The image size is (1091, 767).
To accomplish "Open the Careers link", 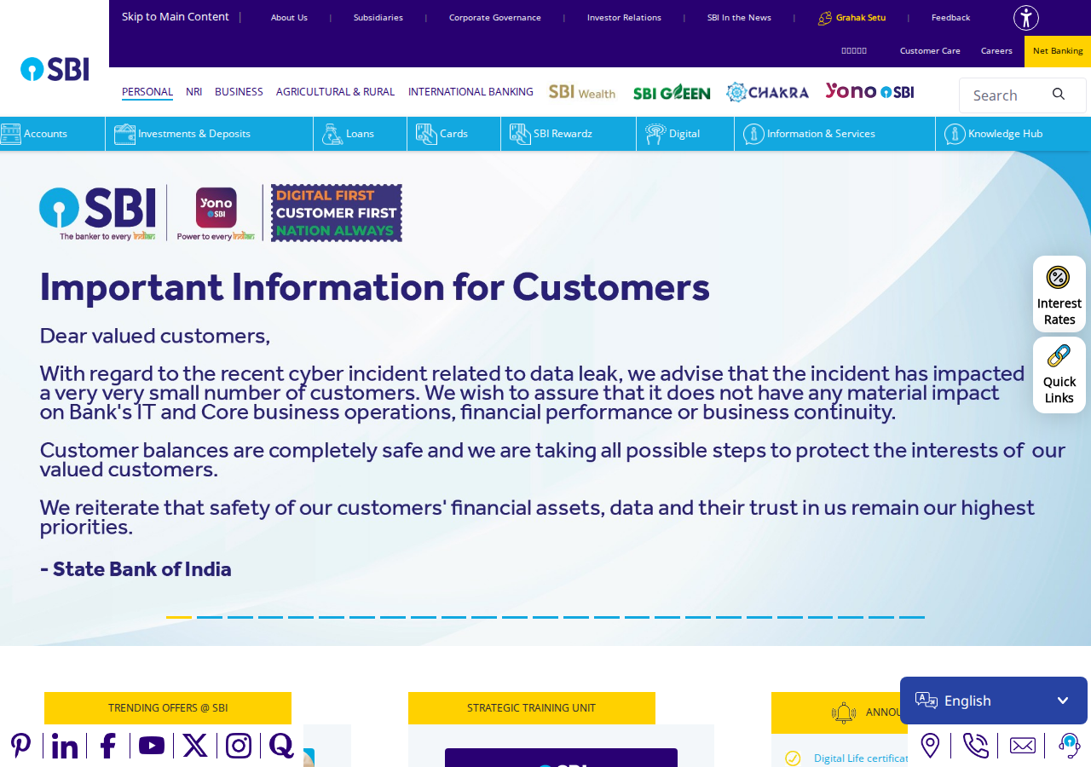I will coord(996,51).
